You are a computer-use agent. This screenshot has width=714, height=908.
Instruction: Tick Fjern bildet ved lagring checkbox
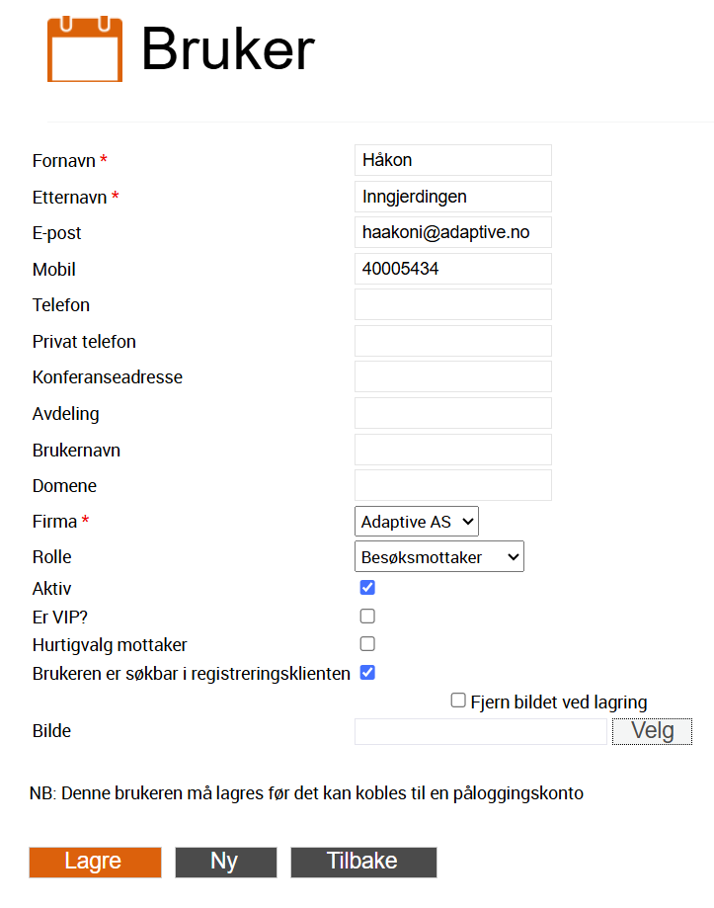458,701
